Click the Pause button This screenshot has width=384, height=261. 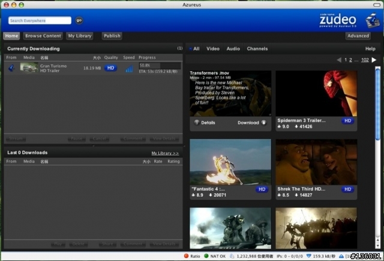(x=77, y=139)
